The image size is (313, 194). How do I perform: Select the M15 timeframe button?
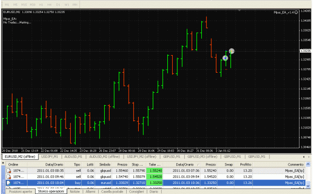[24, 5]
